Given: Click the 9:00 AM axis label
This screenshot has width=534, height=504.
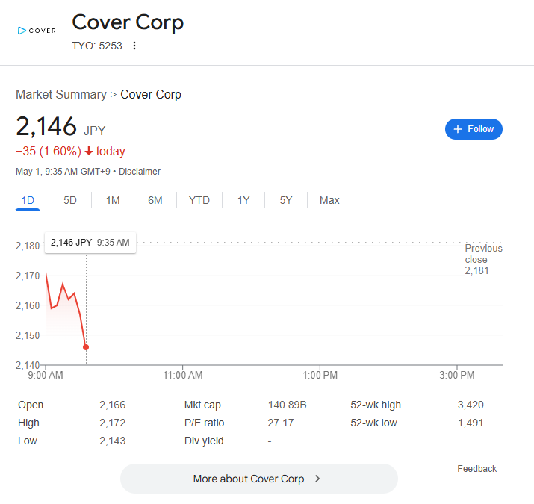Looking at the screenshot, I should point(46,376).
